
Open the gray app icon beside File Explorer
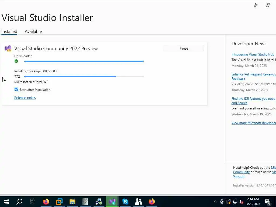coord(85,202)
